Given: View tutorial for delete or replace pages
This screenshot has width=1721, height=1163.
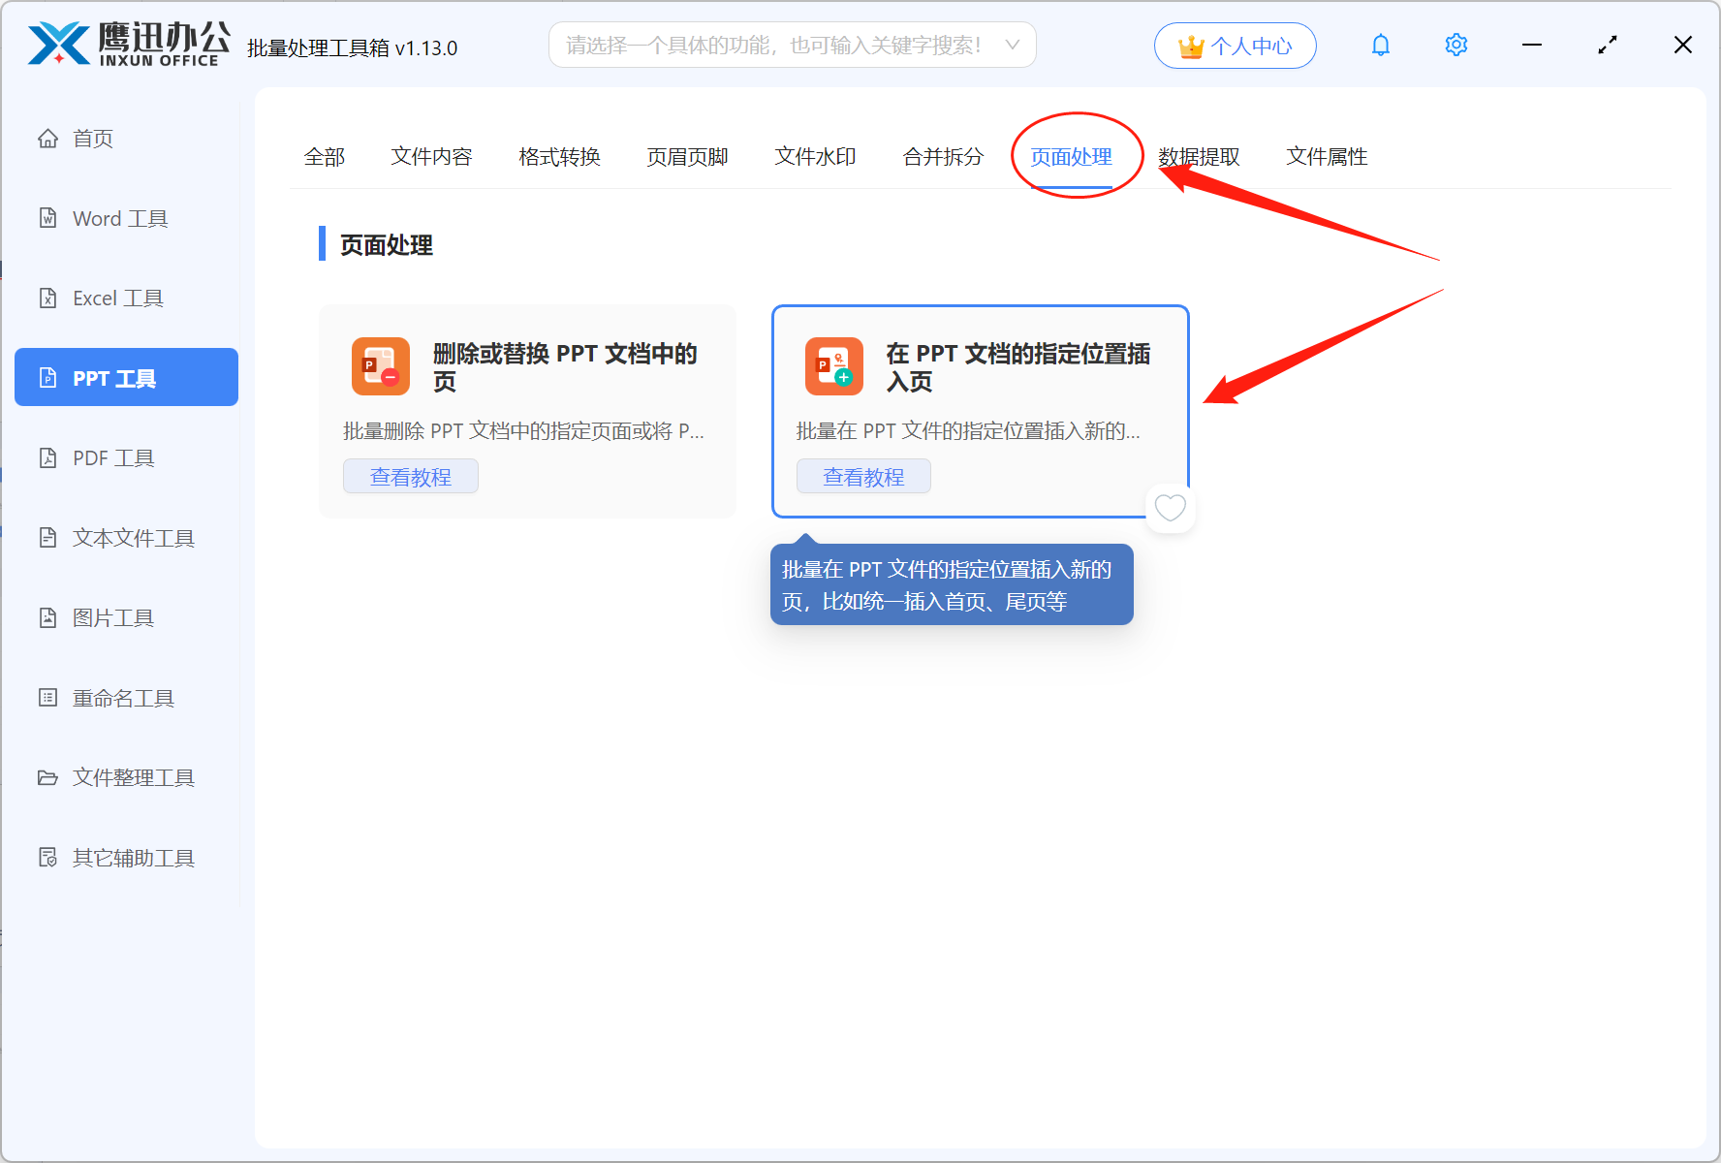Looking at the screenshot, I should (411, 477).
